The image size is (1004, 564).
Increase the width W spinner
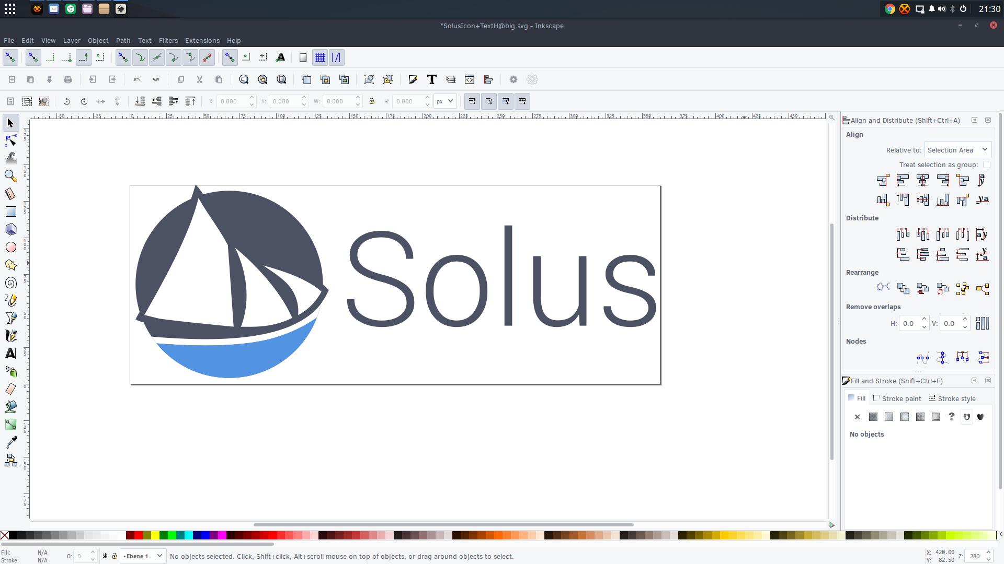[358, 98]
